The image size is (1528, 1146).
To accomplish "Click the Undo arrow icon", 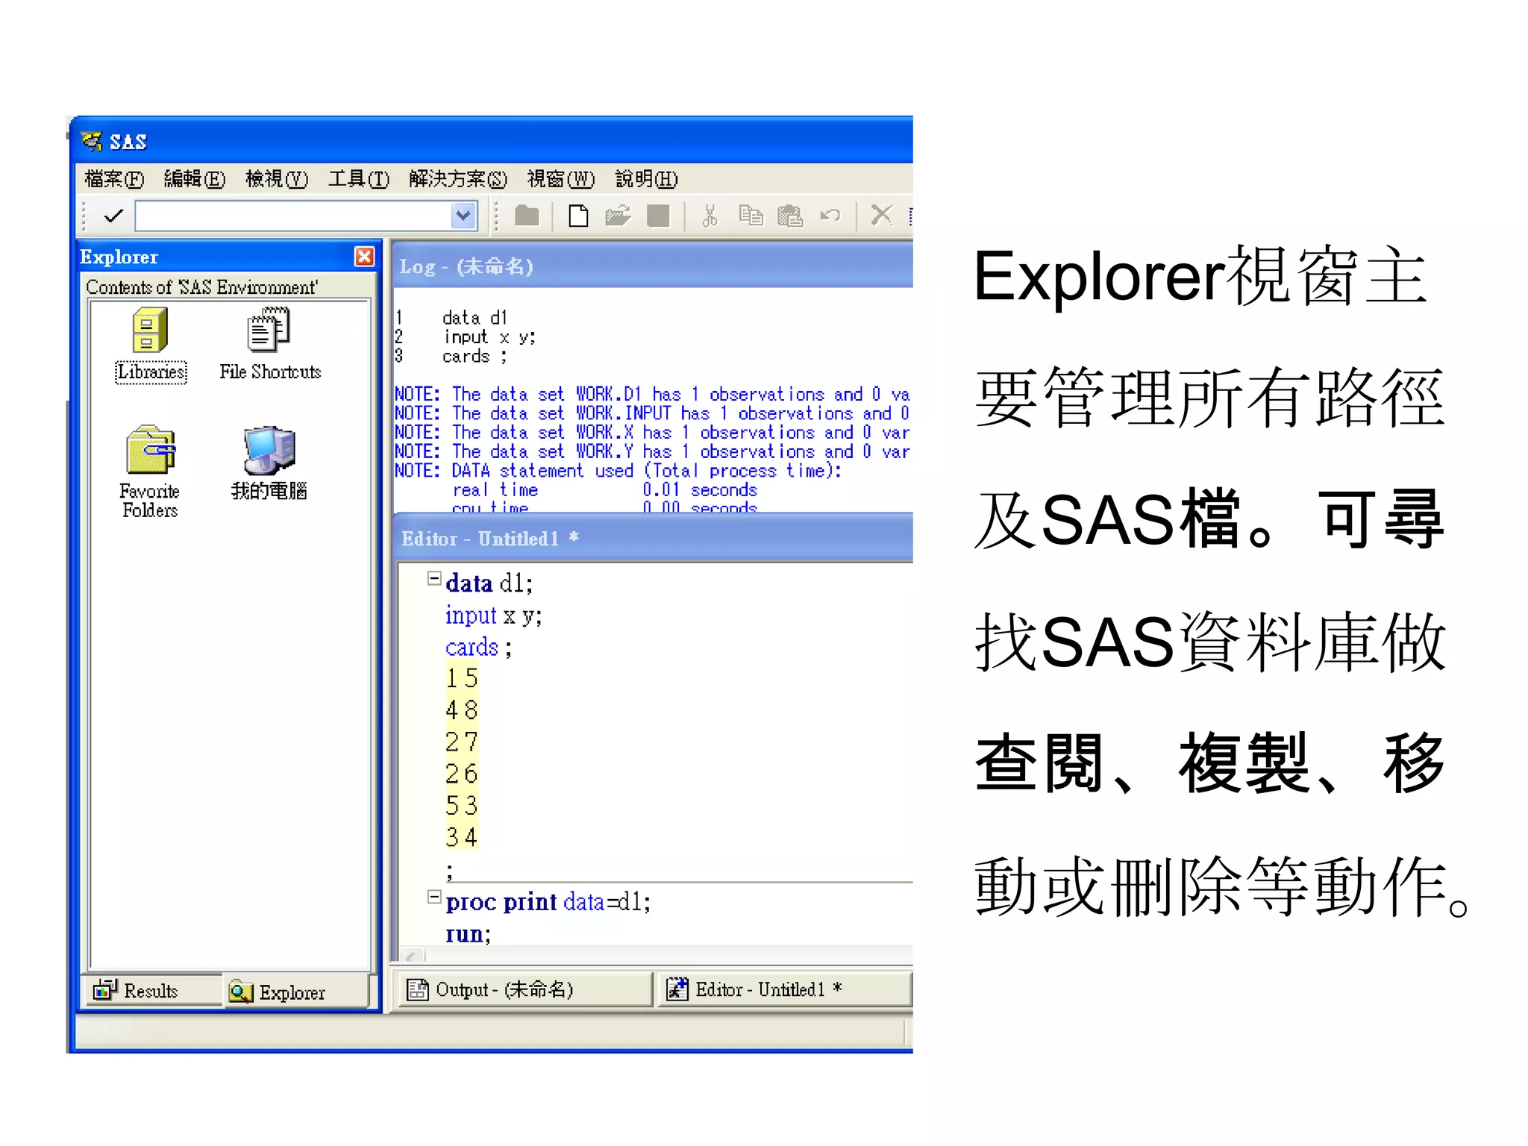I will point(830,216).
